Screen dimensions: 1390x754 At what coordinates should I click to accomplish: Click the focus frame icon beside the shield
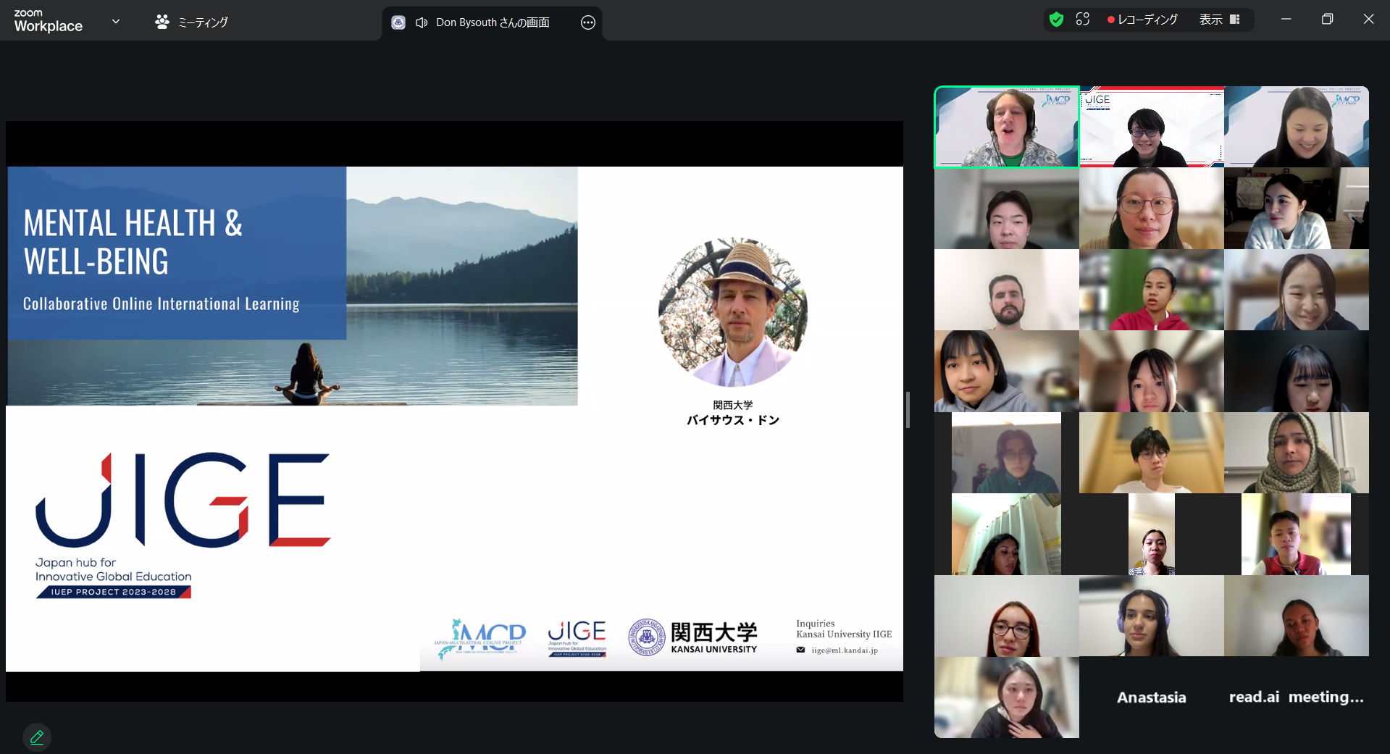(x=1083, y=20)
